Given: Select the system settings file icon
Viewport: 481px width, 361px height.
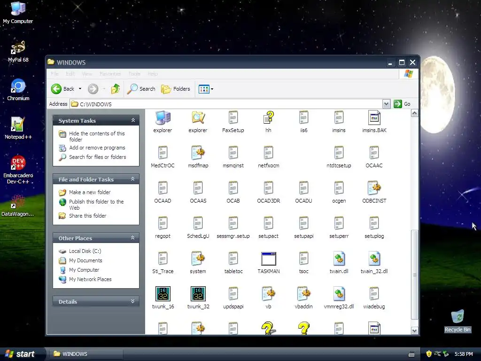Looking at the screenshot, I should 198,259.
